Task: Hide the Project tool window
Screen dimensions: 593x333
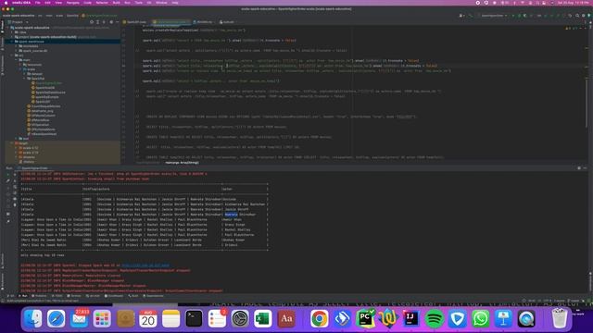Action: [x=118, y=22]
